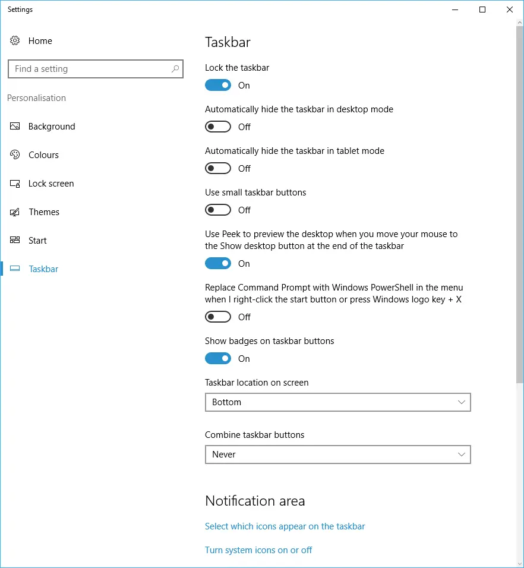Open the Colours personalisation section
524x568 pixels.
pos(43,155)
